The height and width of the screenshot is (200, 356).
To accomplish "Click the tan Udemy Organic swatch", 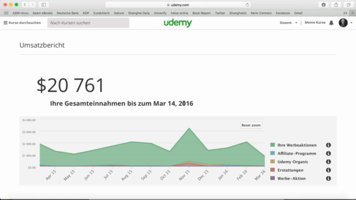I will point(273,162).
